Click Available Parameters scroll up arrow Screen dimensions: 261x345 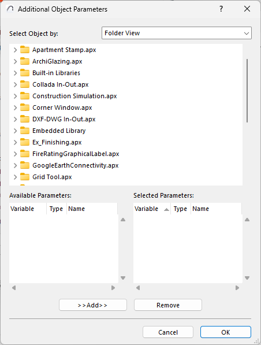(123, 220)
